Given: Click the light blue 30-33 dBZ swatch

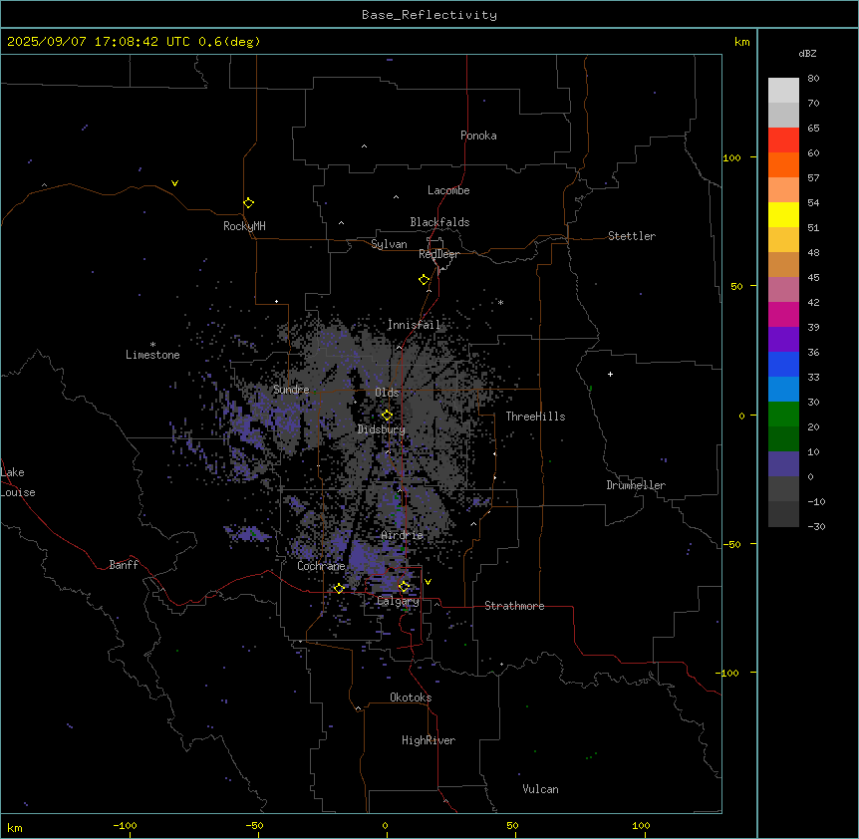Looking at the screenshot, I should tap(783, 389).
